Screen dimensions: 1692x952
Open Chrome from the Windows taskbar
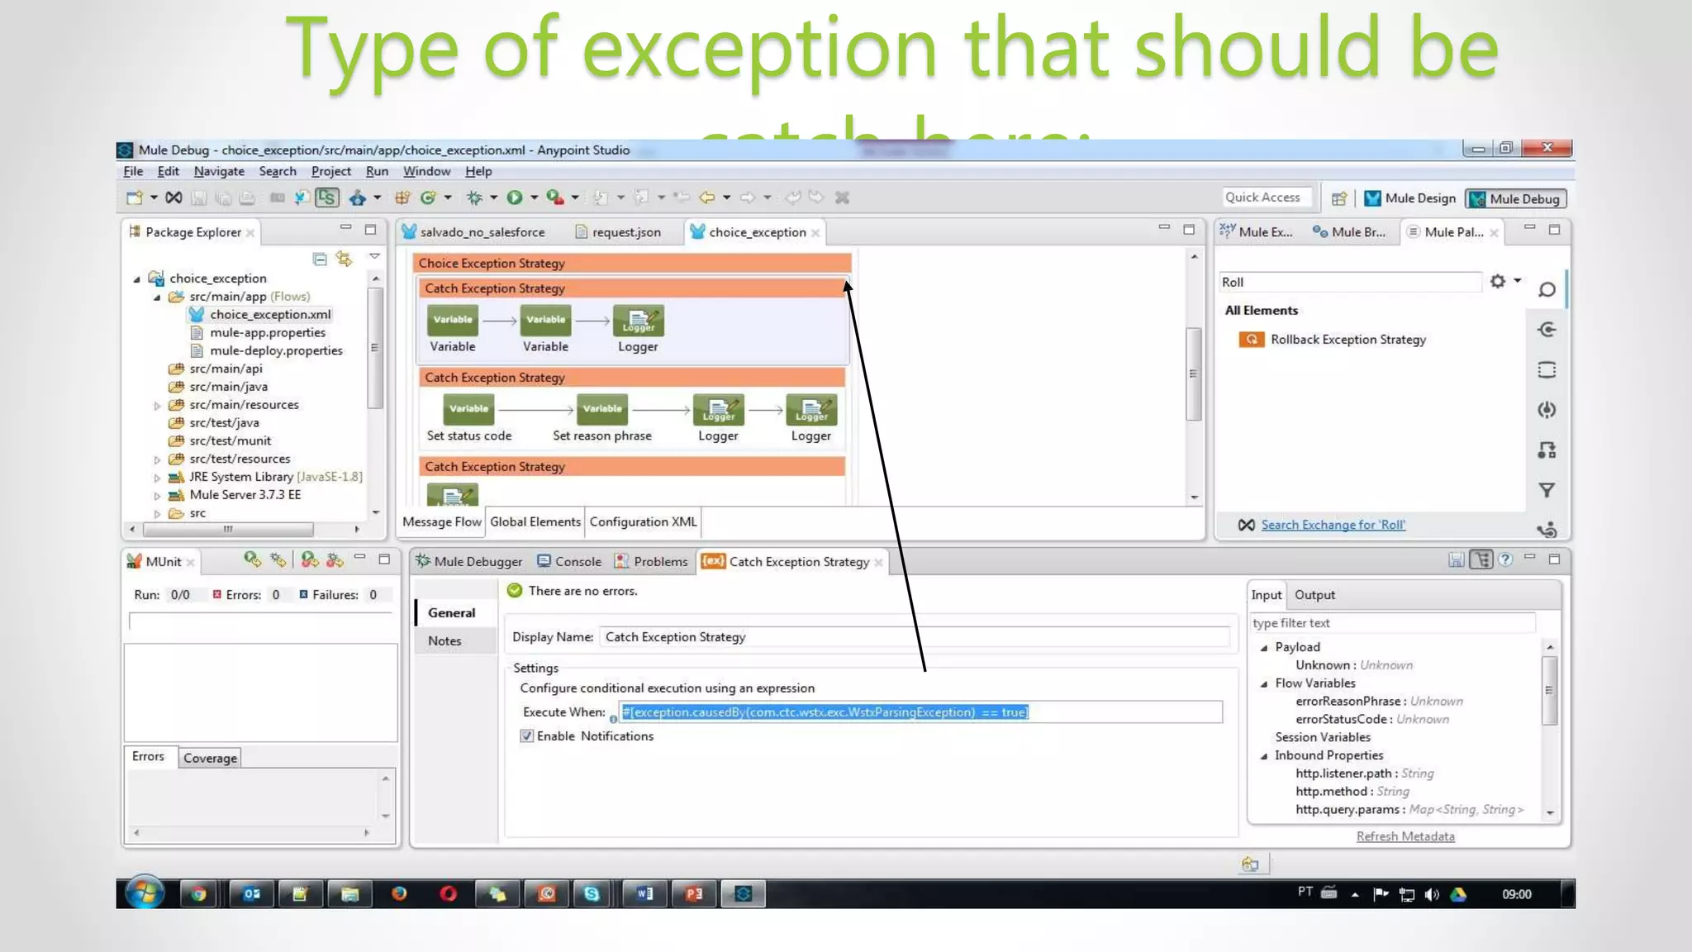pyautogui.click(x=198, y=893)
